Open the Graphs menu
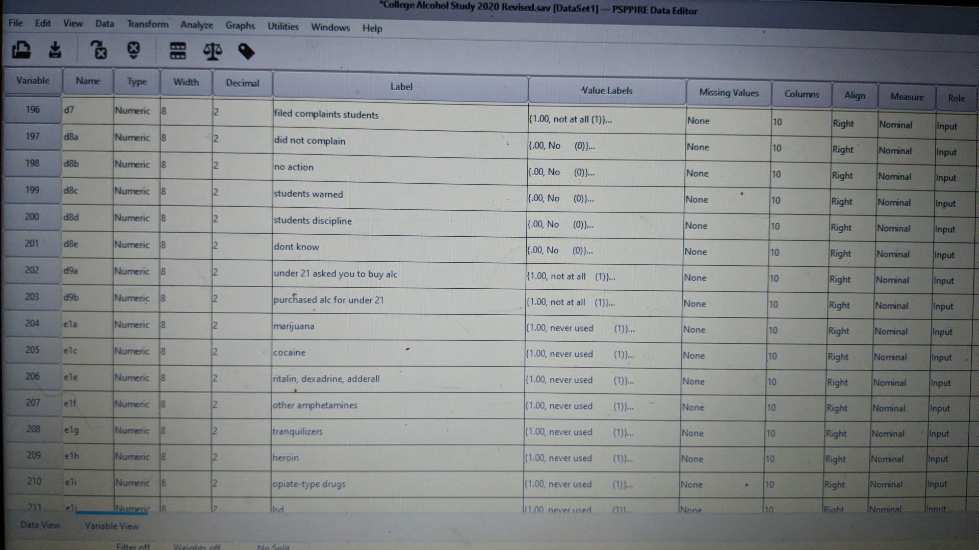Image resolution: width=979 pixels, height=550 pixels. click(240, 26)
